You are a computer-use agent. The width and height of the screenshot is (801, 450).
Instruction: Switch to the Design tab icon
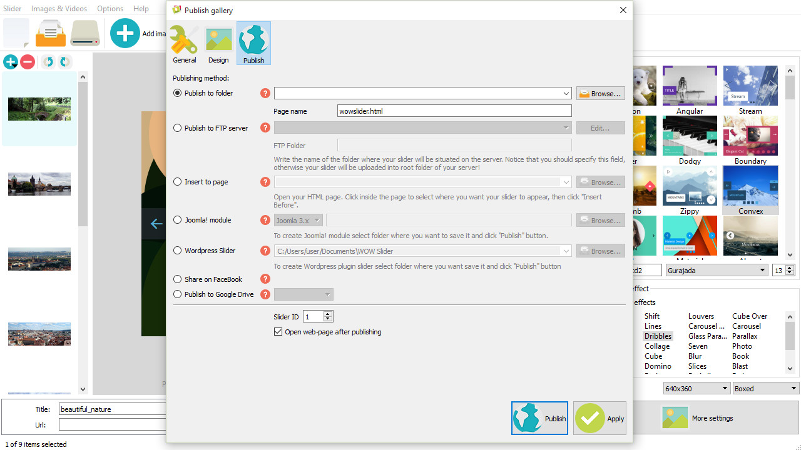coord(218,44)
